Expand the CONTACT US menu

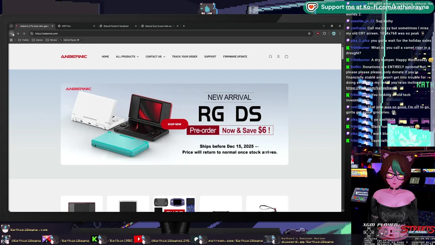click(x=155, y=56)
